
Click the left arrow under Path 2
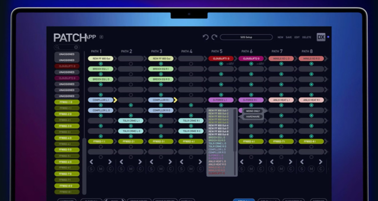[x=121, y=162]
